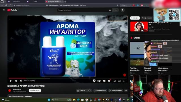
Task: Start voice search with the microphone icon
Action: (122, 10)
